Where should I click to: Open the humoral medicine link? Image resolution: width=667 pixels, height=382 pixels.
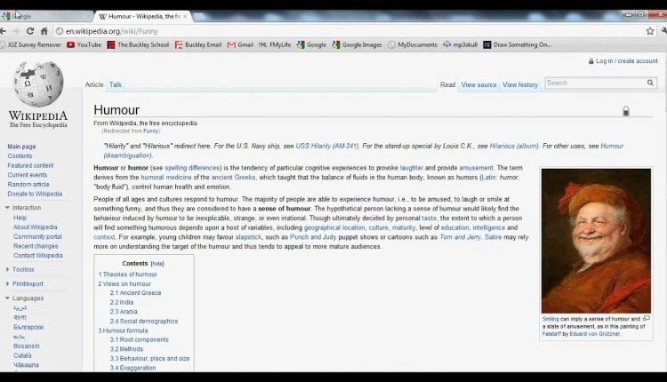coord(166,177)
